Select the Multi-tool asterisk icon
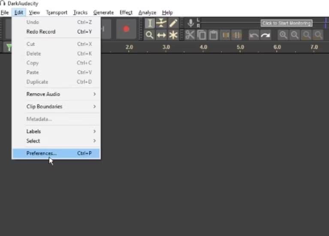Viewport: 329px width, 236px height. click(173, 35)
